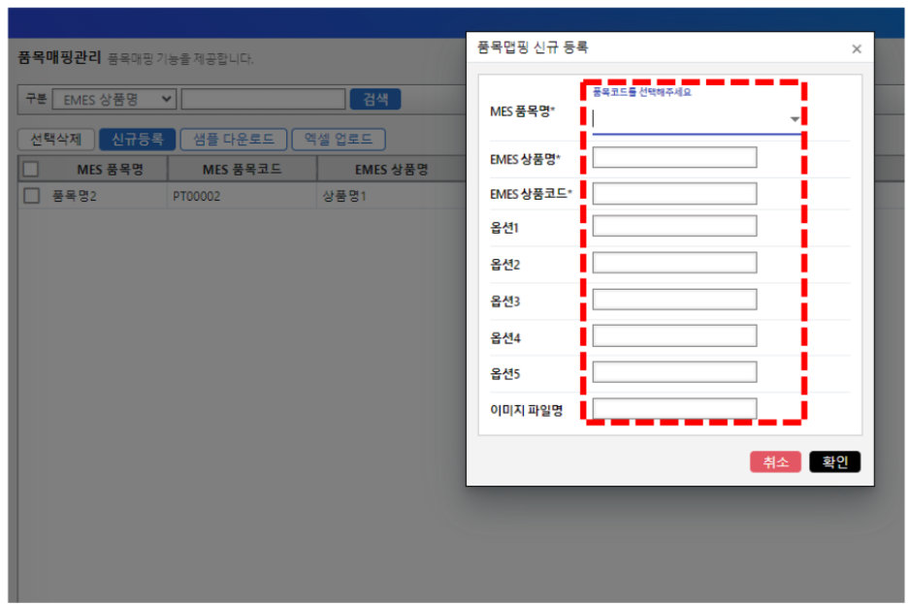Focus the 옵션4 input field
The image size is (908, 604).
pos(674,335)
